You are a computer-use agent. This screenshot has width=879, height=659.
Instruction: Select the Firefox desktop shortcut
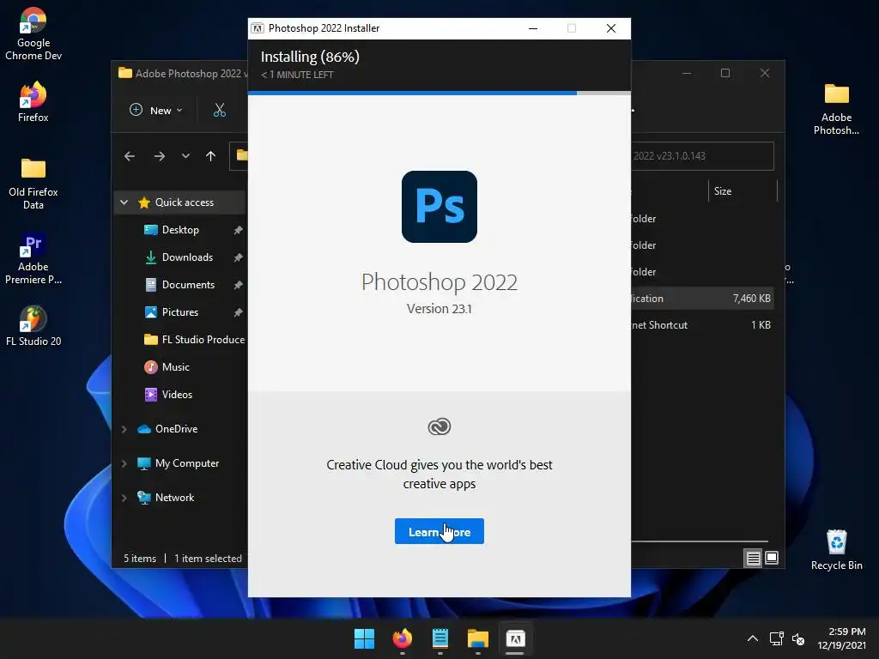pyautogui.click(x=33, y=102)
